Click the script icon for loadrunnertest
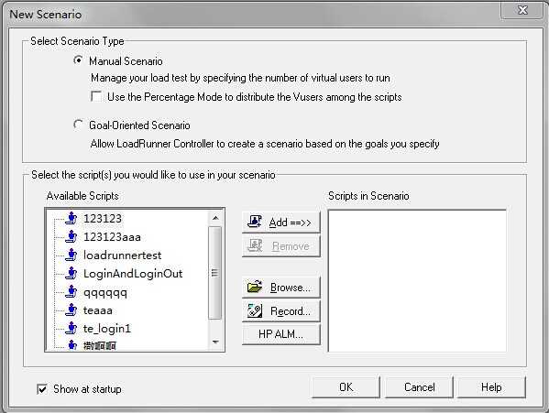The width and height of the screenshot is (549, 413). tap(71, 255)
